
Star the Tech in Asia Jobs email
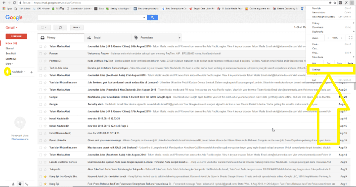pos(45,68)
